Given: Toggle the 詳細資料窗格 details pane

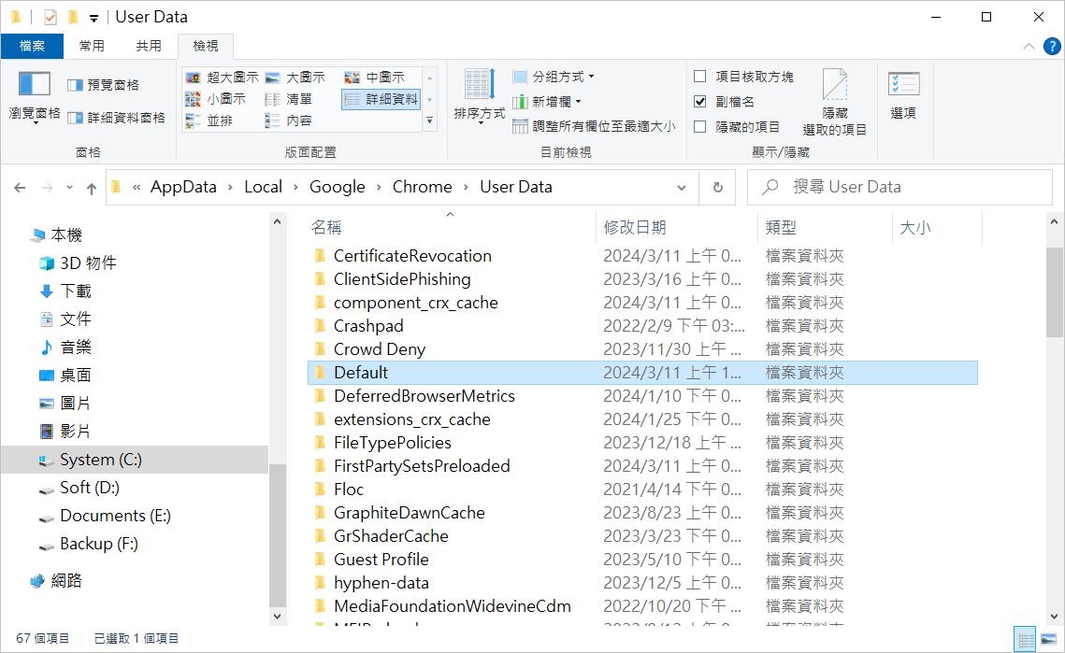Looking at the screenshot, I should coord(116,118).
